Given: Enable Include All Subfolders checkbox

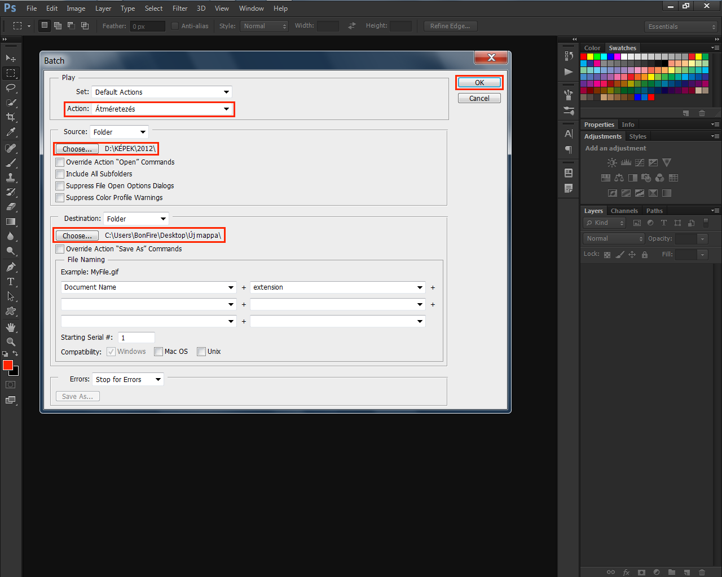Looking at the screenshot, I should click(60, 174).
